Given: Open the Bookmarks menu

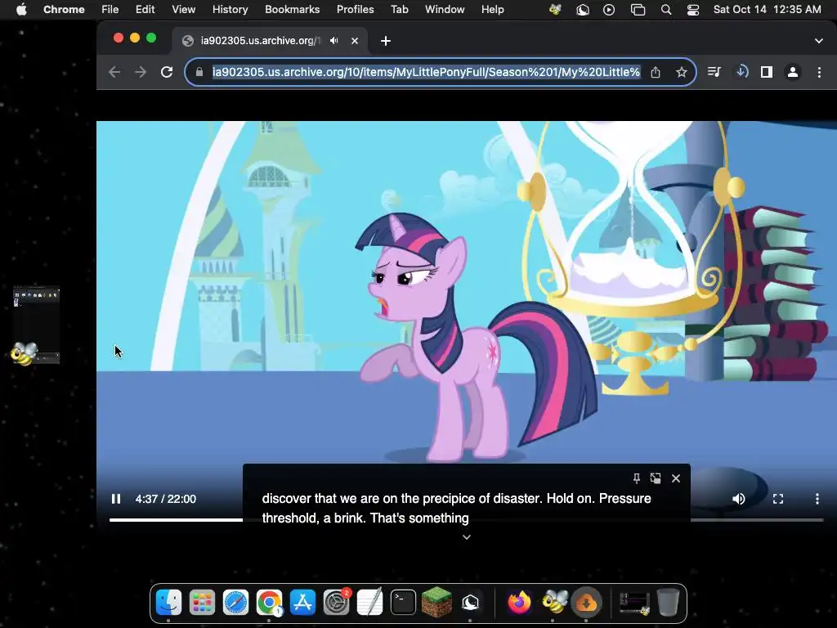Looking at the screenshot, I should click(x=292, y=10).
